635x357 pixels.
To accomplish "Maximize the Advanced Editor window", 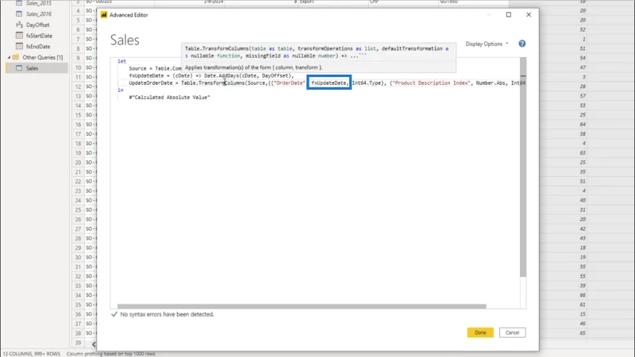I will 509,14.
